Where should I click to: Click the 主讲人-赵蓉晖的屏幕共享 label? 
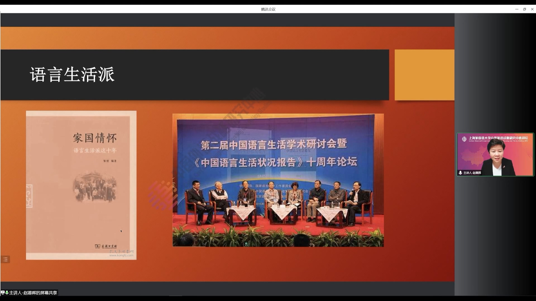tap(33, 293)
